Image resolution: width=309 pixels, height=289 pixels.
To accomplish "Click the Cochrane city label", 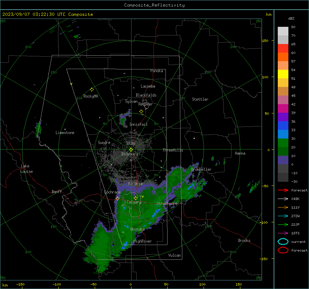I will (x=112, y=192).
